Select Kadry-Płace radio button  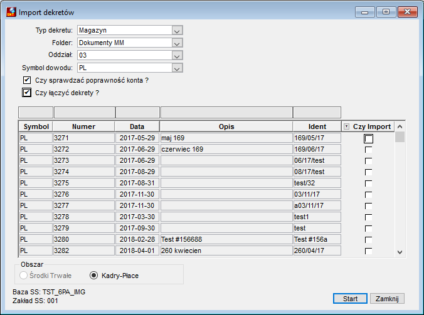point(93,276)
